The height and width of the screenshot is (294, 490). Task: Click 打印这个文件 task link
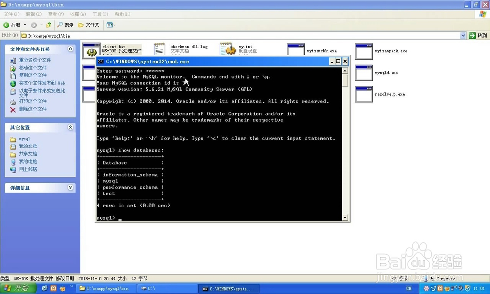[32, 101]
